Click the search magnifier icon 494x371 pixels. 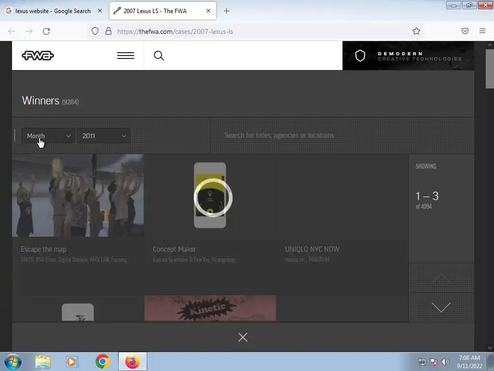159,56
